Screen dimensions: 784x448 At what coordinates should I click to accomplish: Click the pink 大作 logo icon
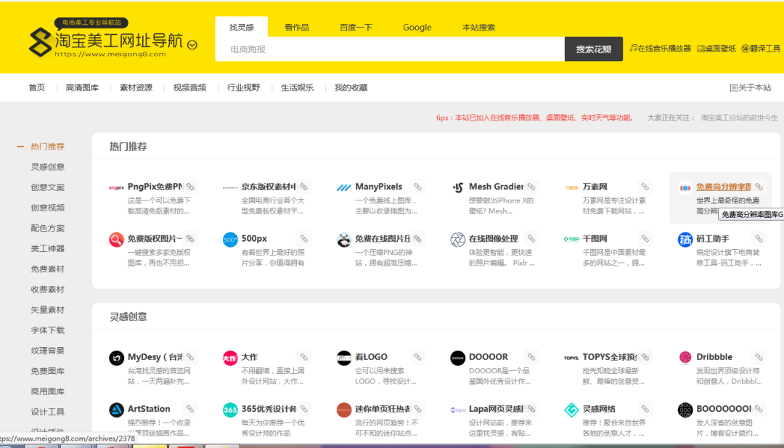pyautogui.click(x=230, y=358)
